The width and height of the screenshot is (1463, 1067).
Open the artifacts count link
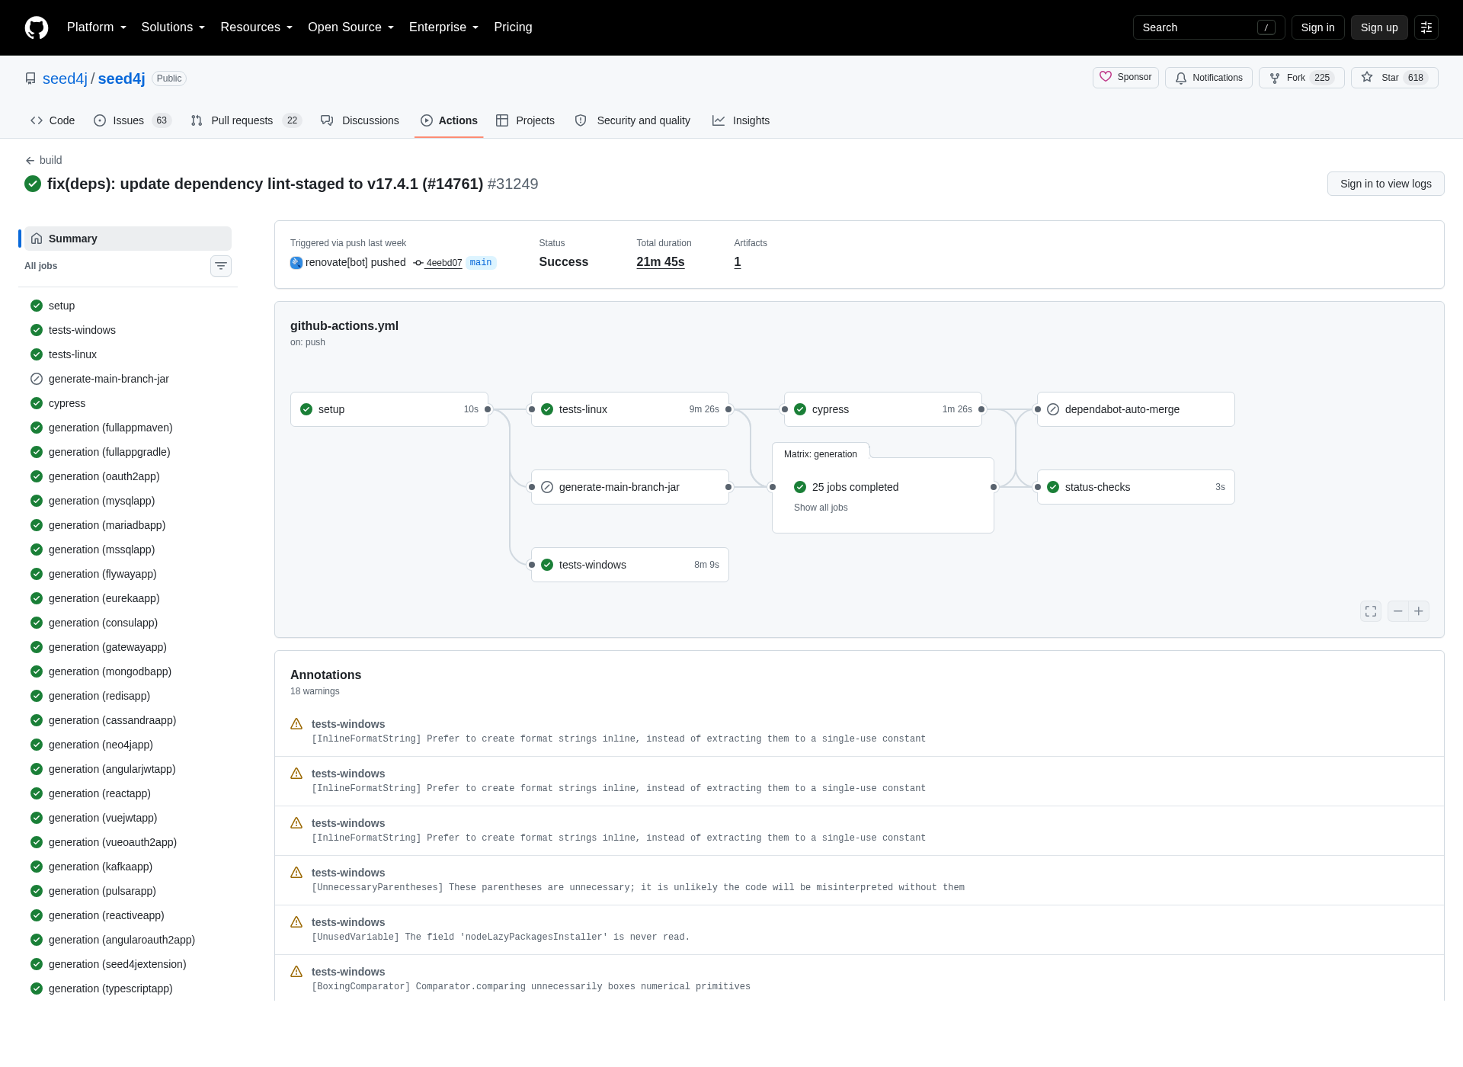(738, 261)
